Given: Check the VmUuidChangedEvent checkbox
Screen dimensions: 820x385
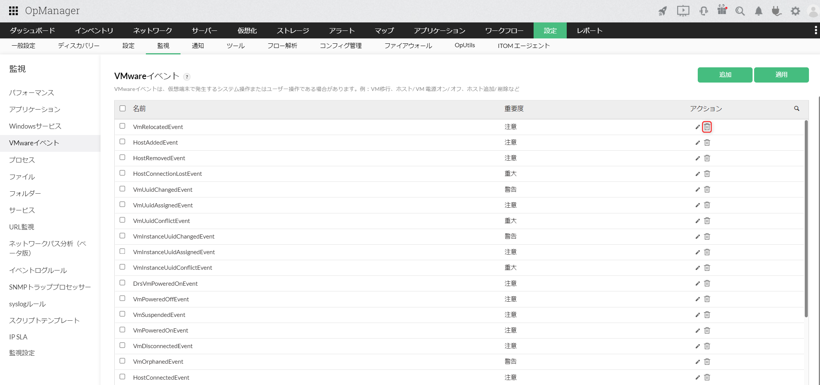Looking at the screenshot, I should [122, 189].
